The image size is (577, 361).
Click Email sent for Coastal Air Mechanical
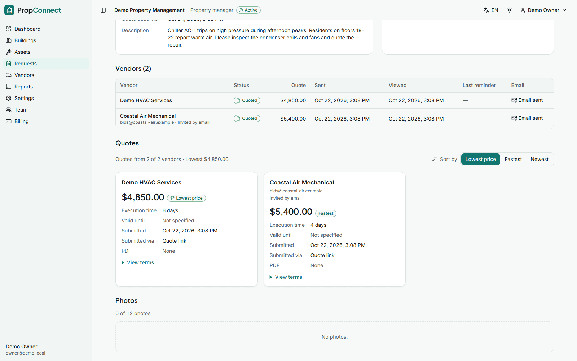click(527, 118)
